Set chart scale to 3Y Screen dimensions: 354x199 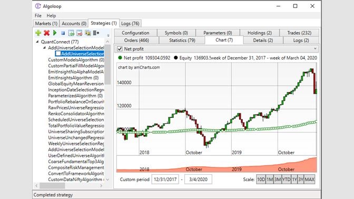click(x=301, y=180)
